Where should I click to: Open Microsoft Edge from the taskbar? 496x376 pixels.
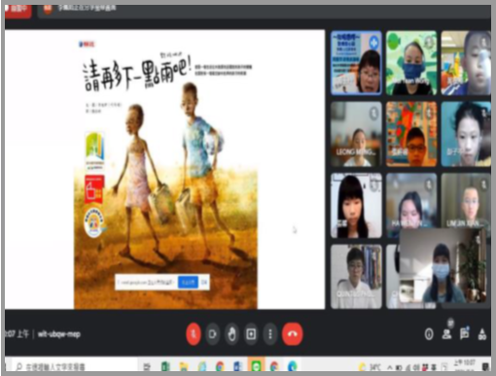293,366
